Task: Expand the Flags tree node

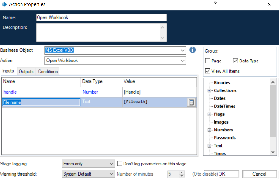Action: 209,114
